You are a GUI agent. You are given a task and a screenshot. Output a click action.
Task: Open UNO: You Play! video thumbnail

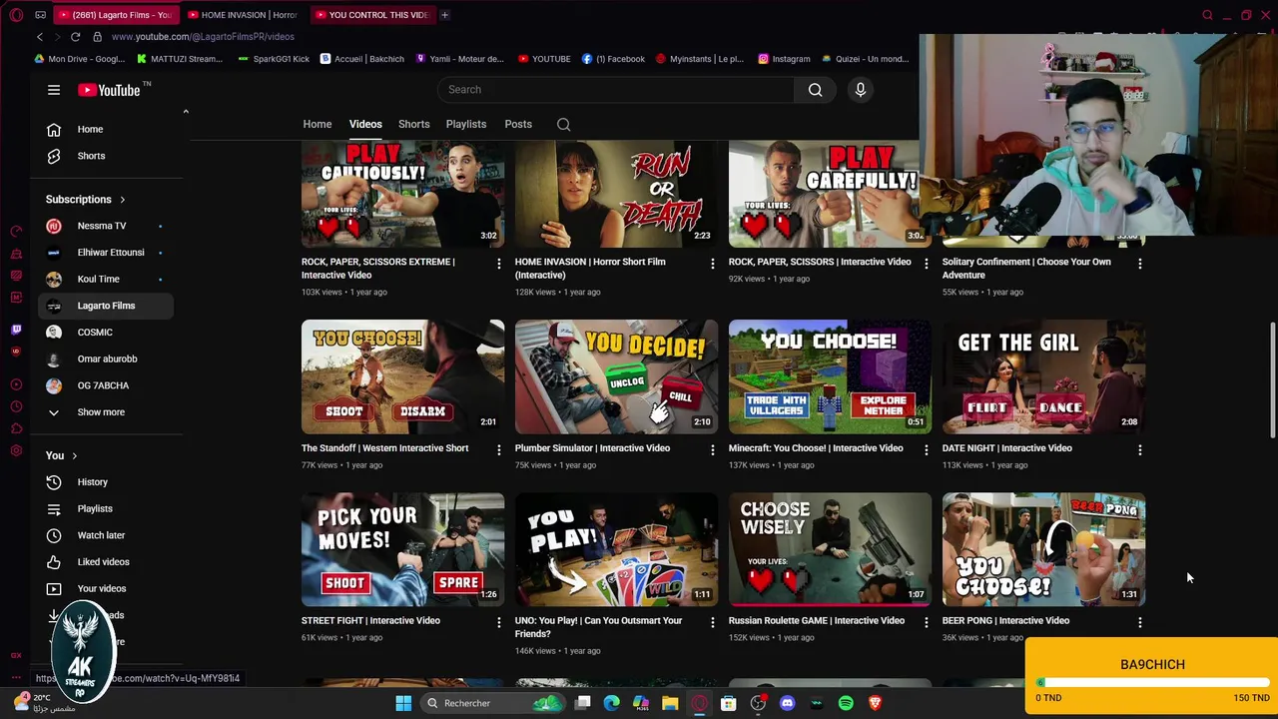click(616, 549)
